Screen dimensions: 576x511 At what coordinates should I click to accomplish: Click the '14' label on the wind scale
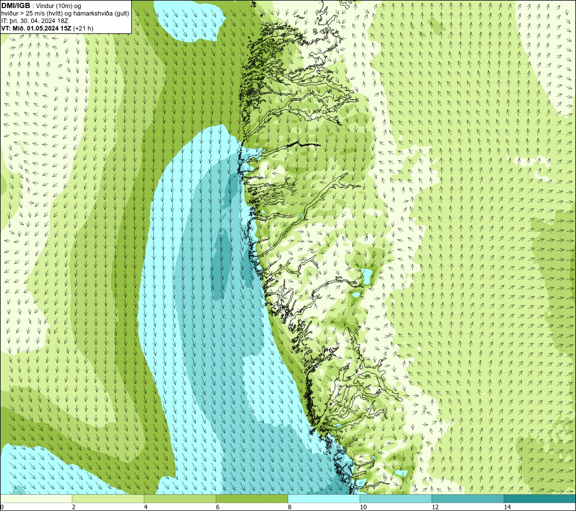pos(507,507)
